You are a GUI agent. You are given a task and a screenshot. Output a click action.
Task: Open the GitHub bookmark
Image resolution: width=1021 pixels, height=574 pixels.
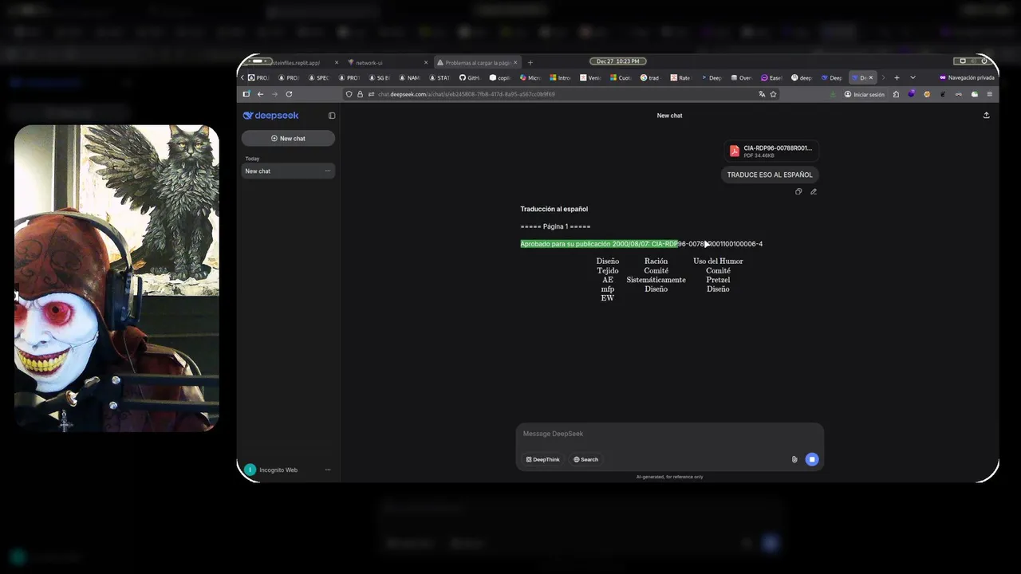coord(470,78)
